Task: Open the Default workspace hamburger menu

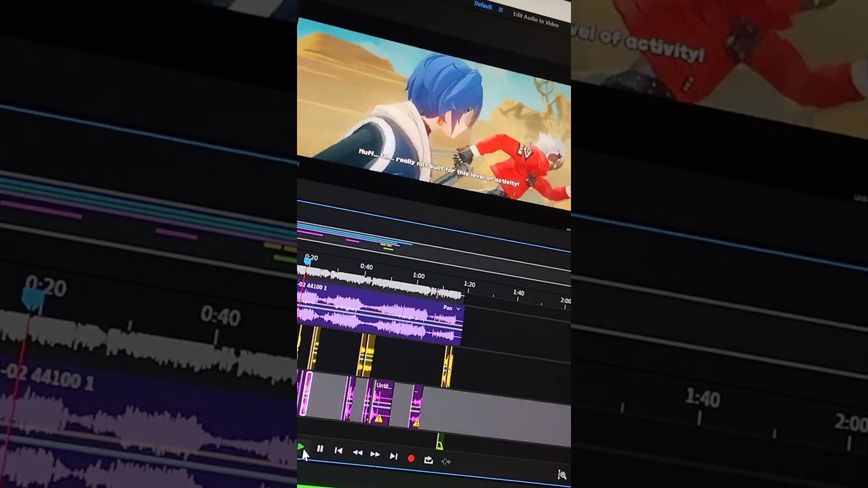Action: [x=501, y=9]
